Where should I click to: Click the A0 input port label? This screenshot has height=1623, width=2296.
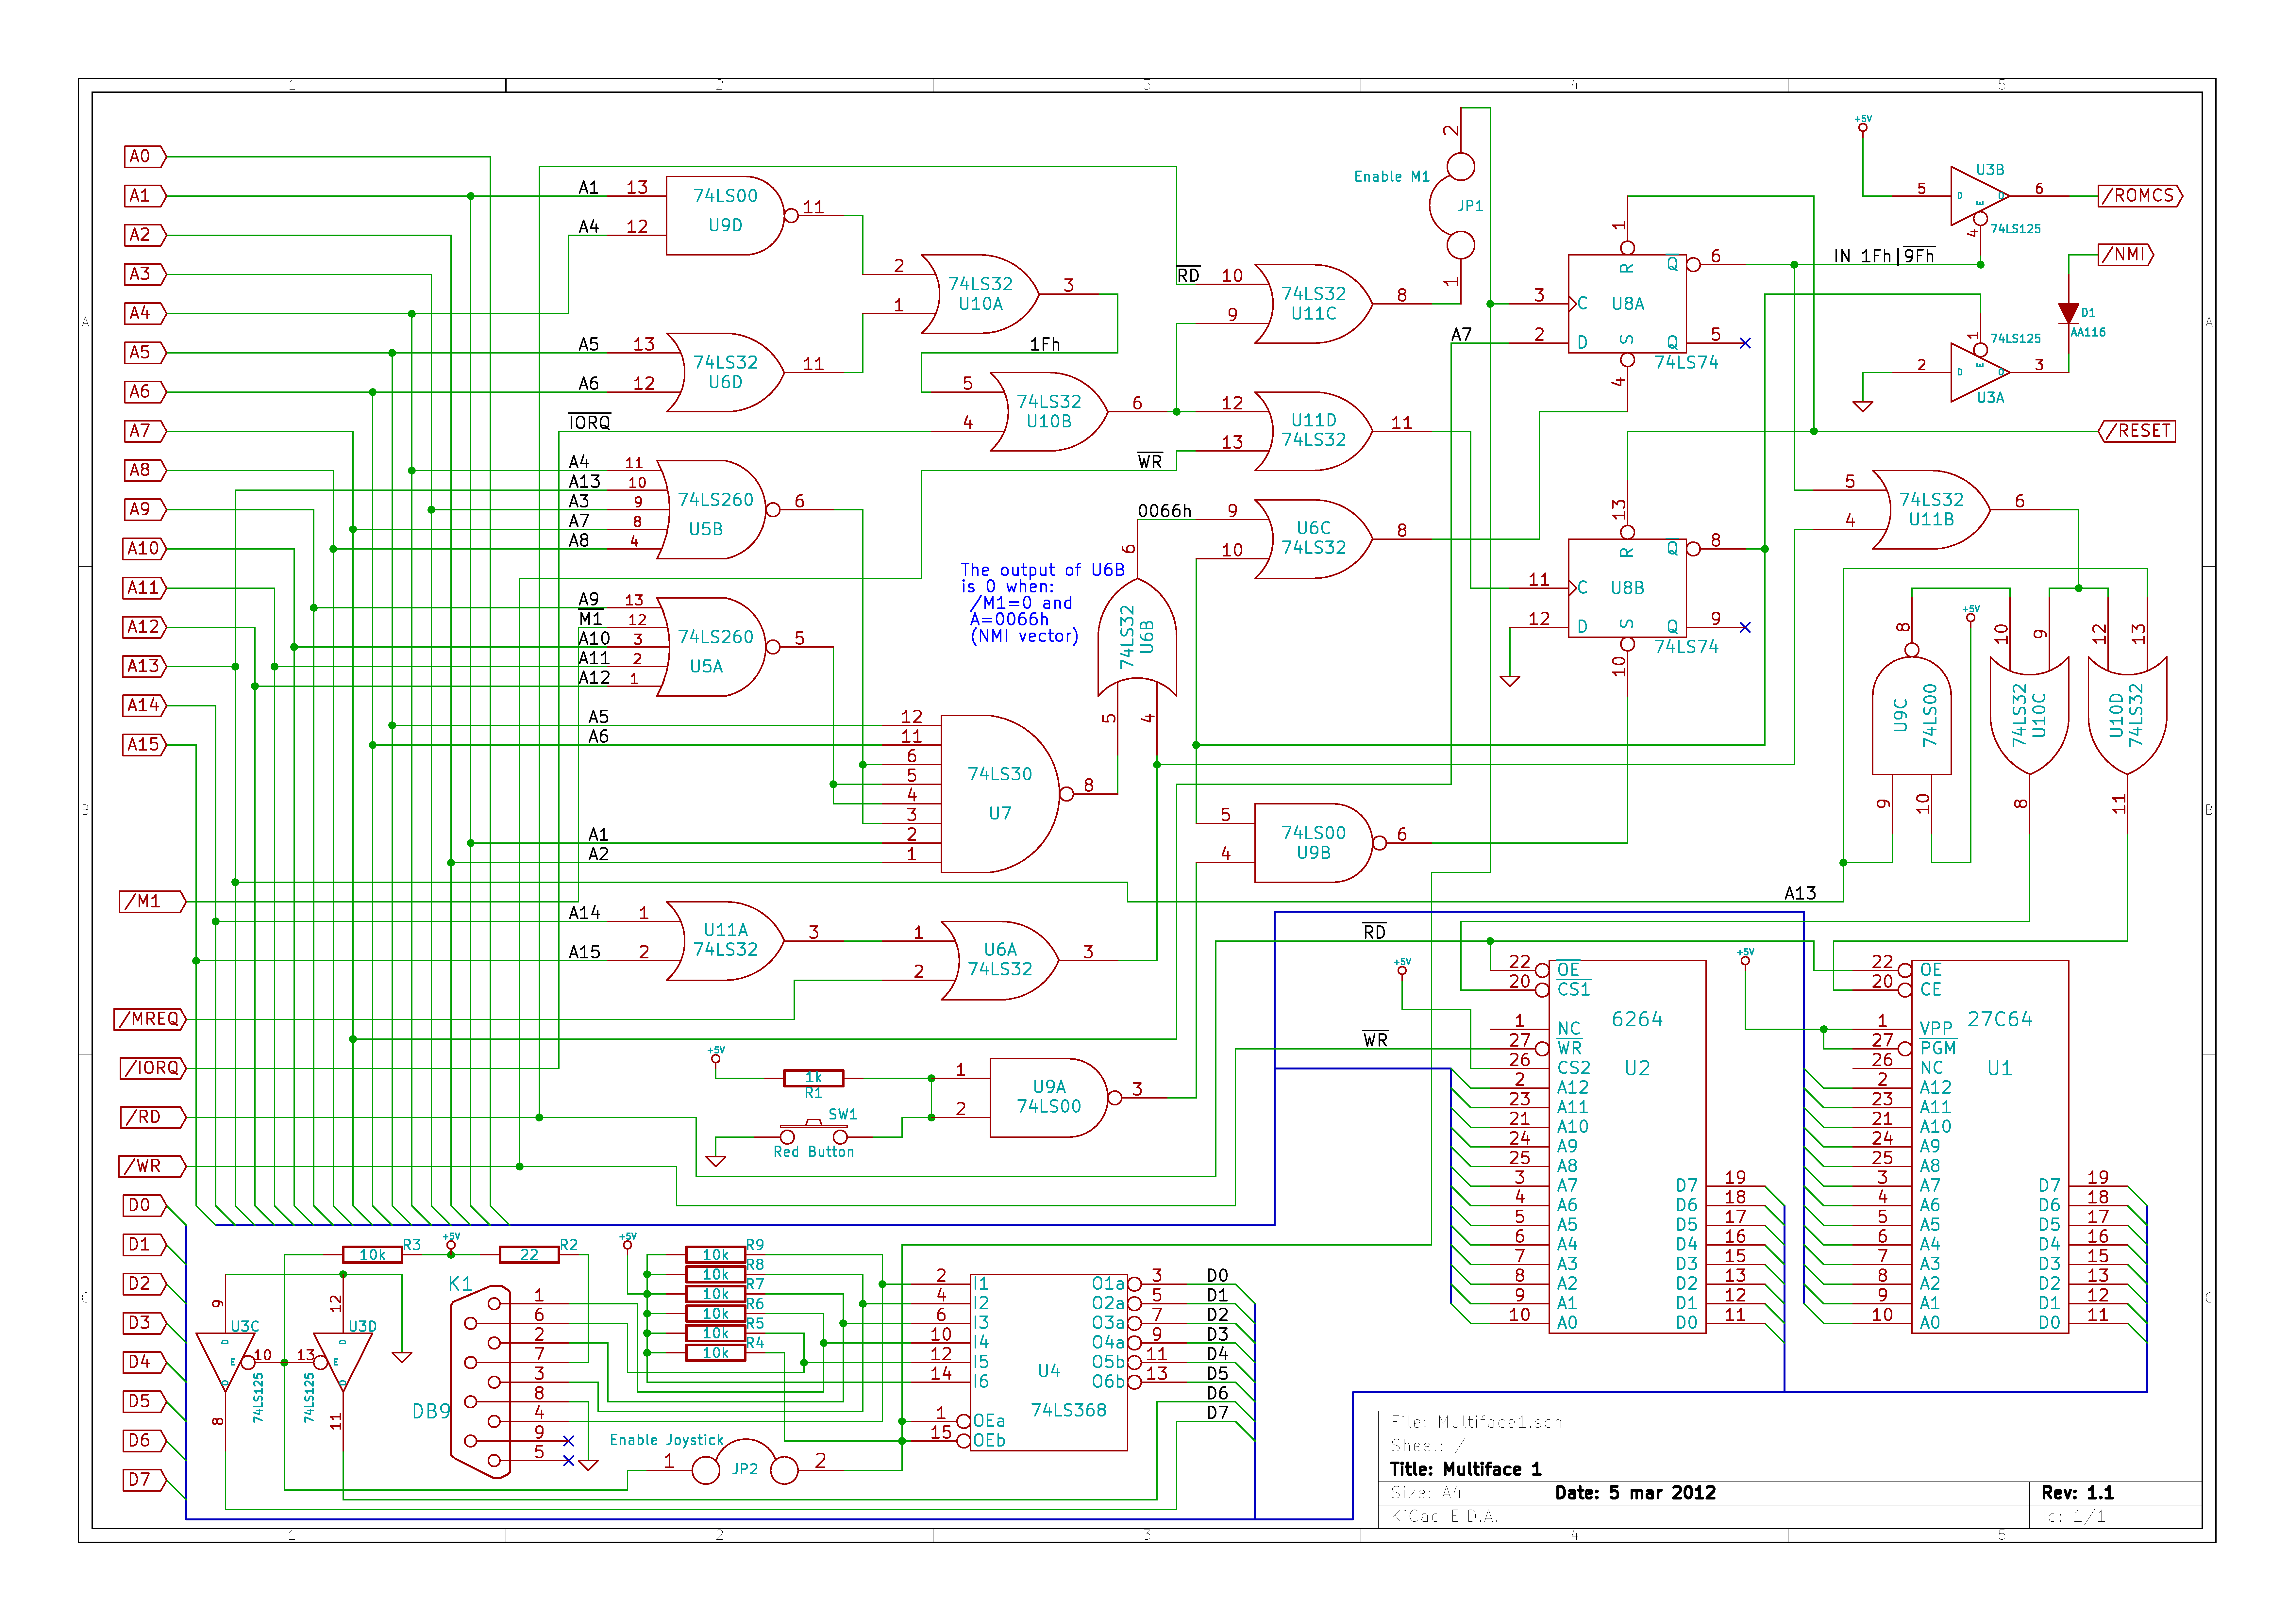click(145, 157)
